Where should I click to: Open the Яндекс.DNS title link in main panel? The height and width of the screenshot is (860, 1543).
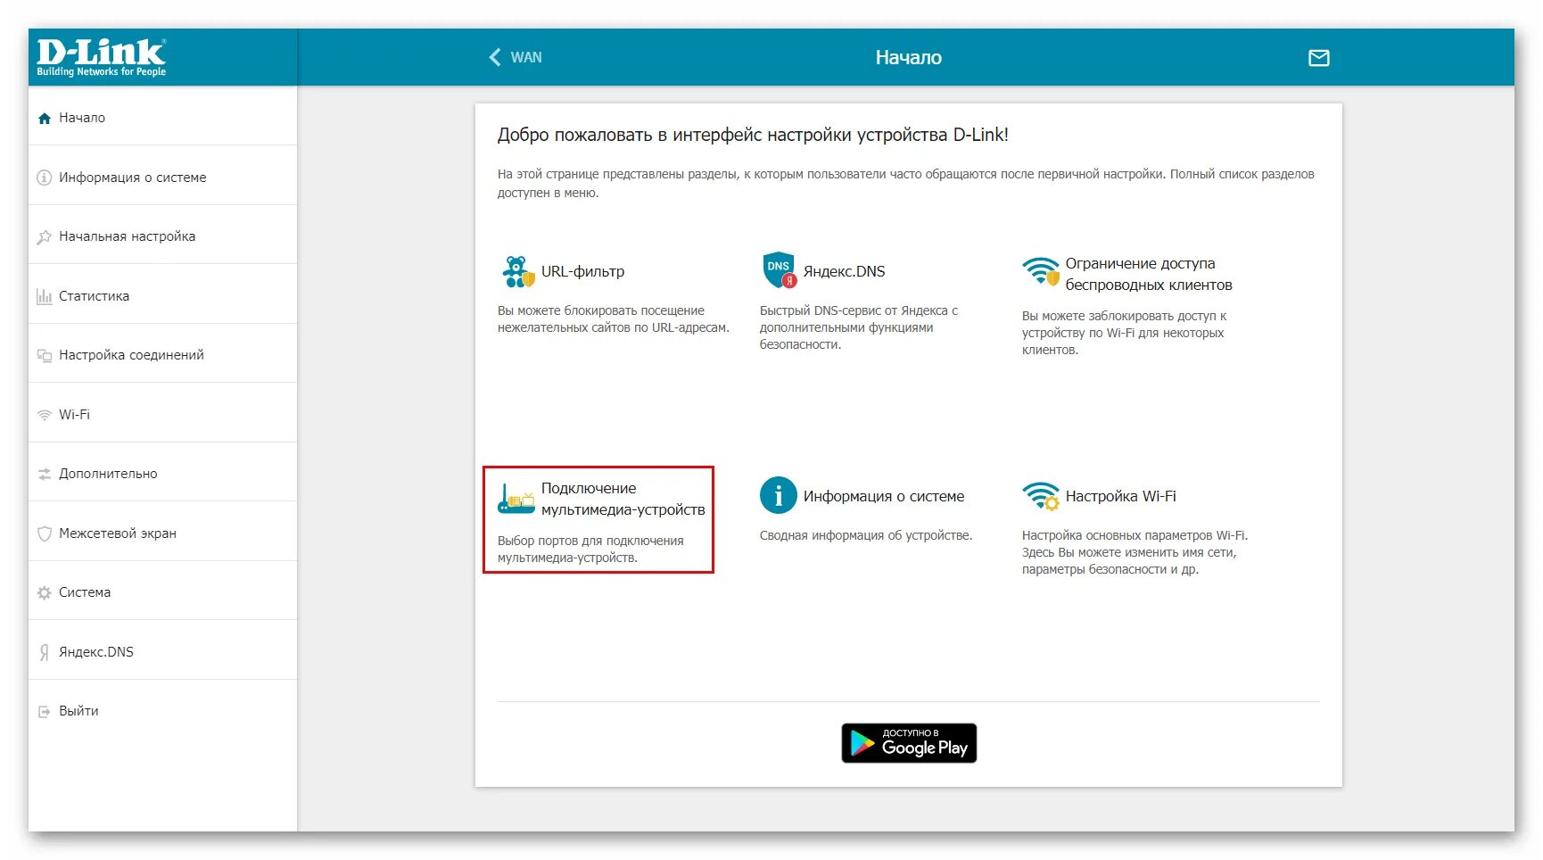coord(844,271)
